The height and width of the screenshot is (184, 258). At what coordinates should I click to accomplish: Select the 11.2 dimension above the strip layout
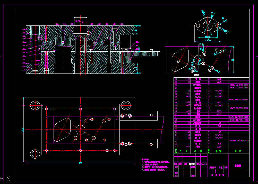click(x=201, y=44)
